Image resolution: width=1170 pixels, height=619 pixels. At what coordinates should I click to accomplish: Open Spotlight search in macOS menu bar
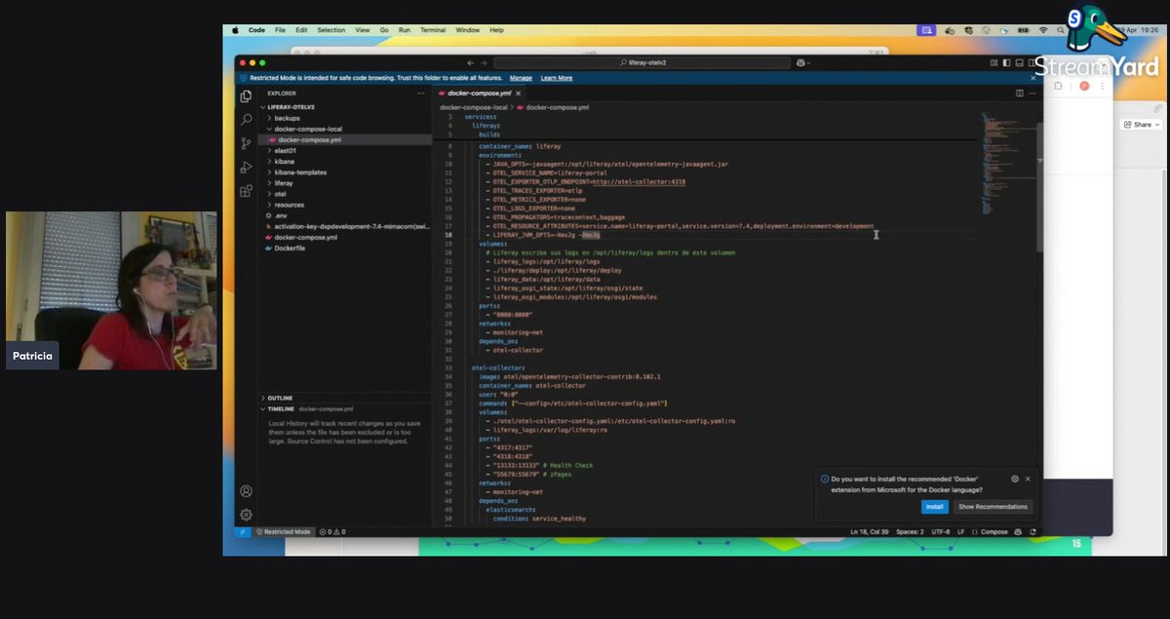click(1059, 30)
